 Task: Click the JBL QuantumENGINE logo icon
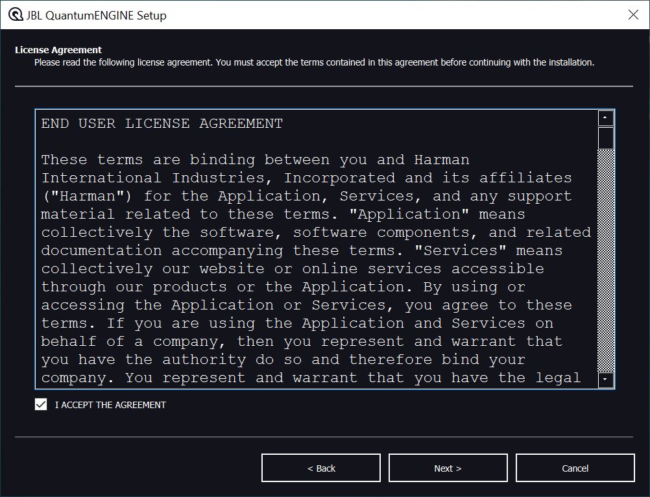pos(16,15)
